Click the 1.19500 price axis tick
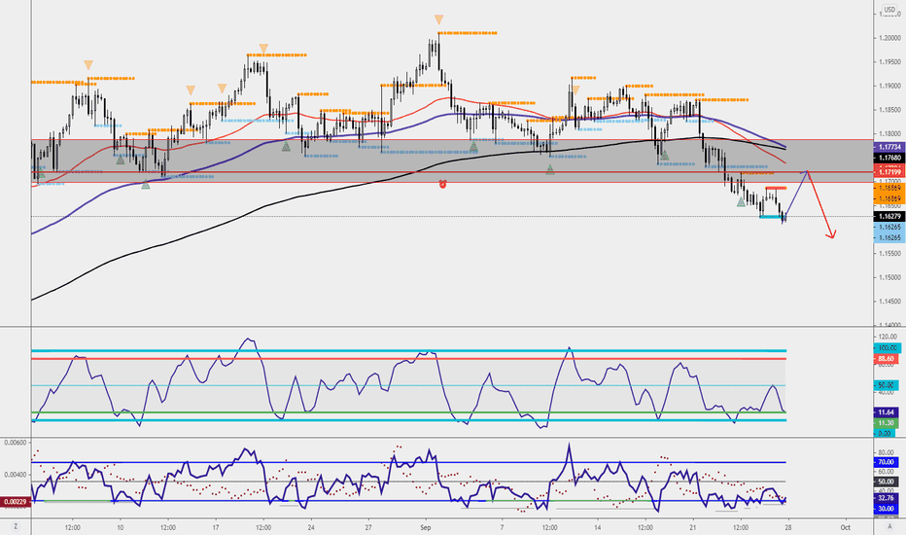Viewport: 906px width, 535px height. coord(889,62)
